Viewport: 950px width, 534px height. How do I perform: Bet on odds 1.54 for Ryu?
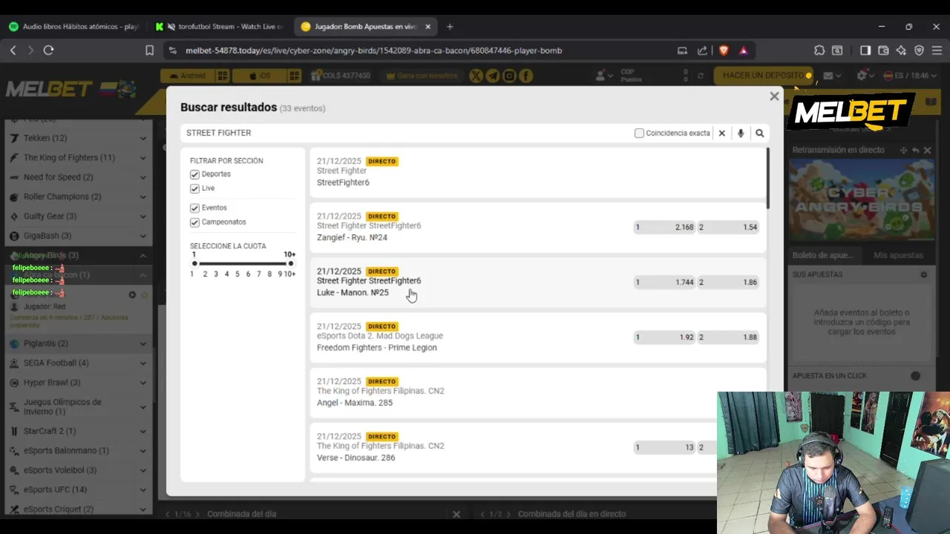tap(728, 227)
